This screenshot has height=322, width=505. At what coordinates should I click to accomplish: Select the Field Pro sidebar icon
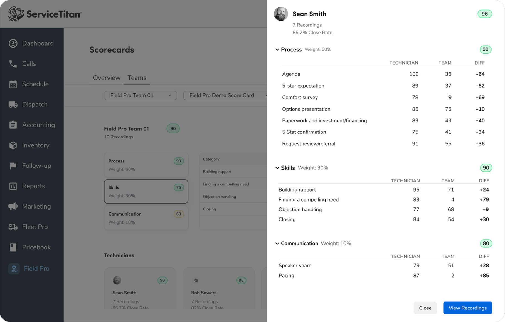[x=14, y=268]
